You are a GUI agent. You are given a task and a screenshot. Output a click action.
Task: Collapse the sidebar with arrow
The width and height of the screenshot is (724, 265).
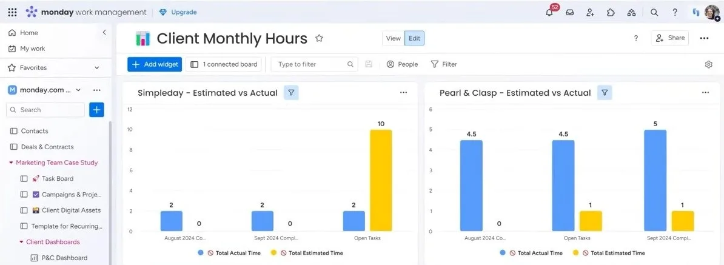tap(104, 32)
